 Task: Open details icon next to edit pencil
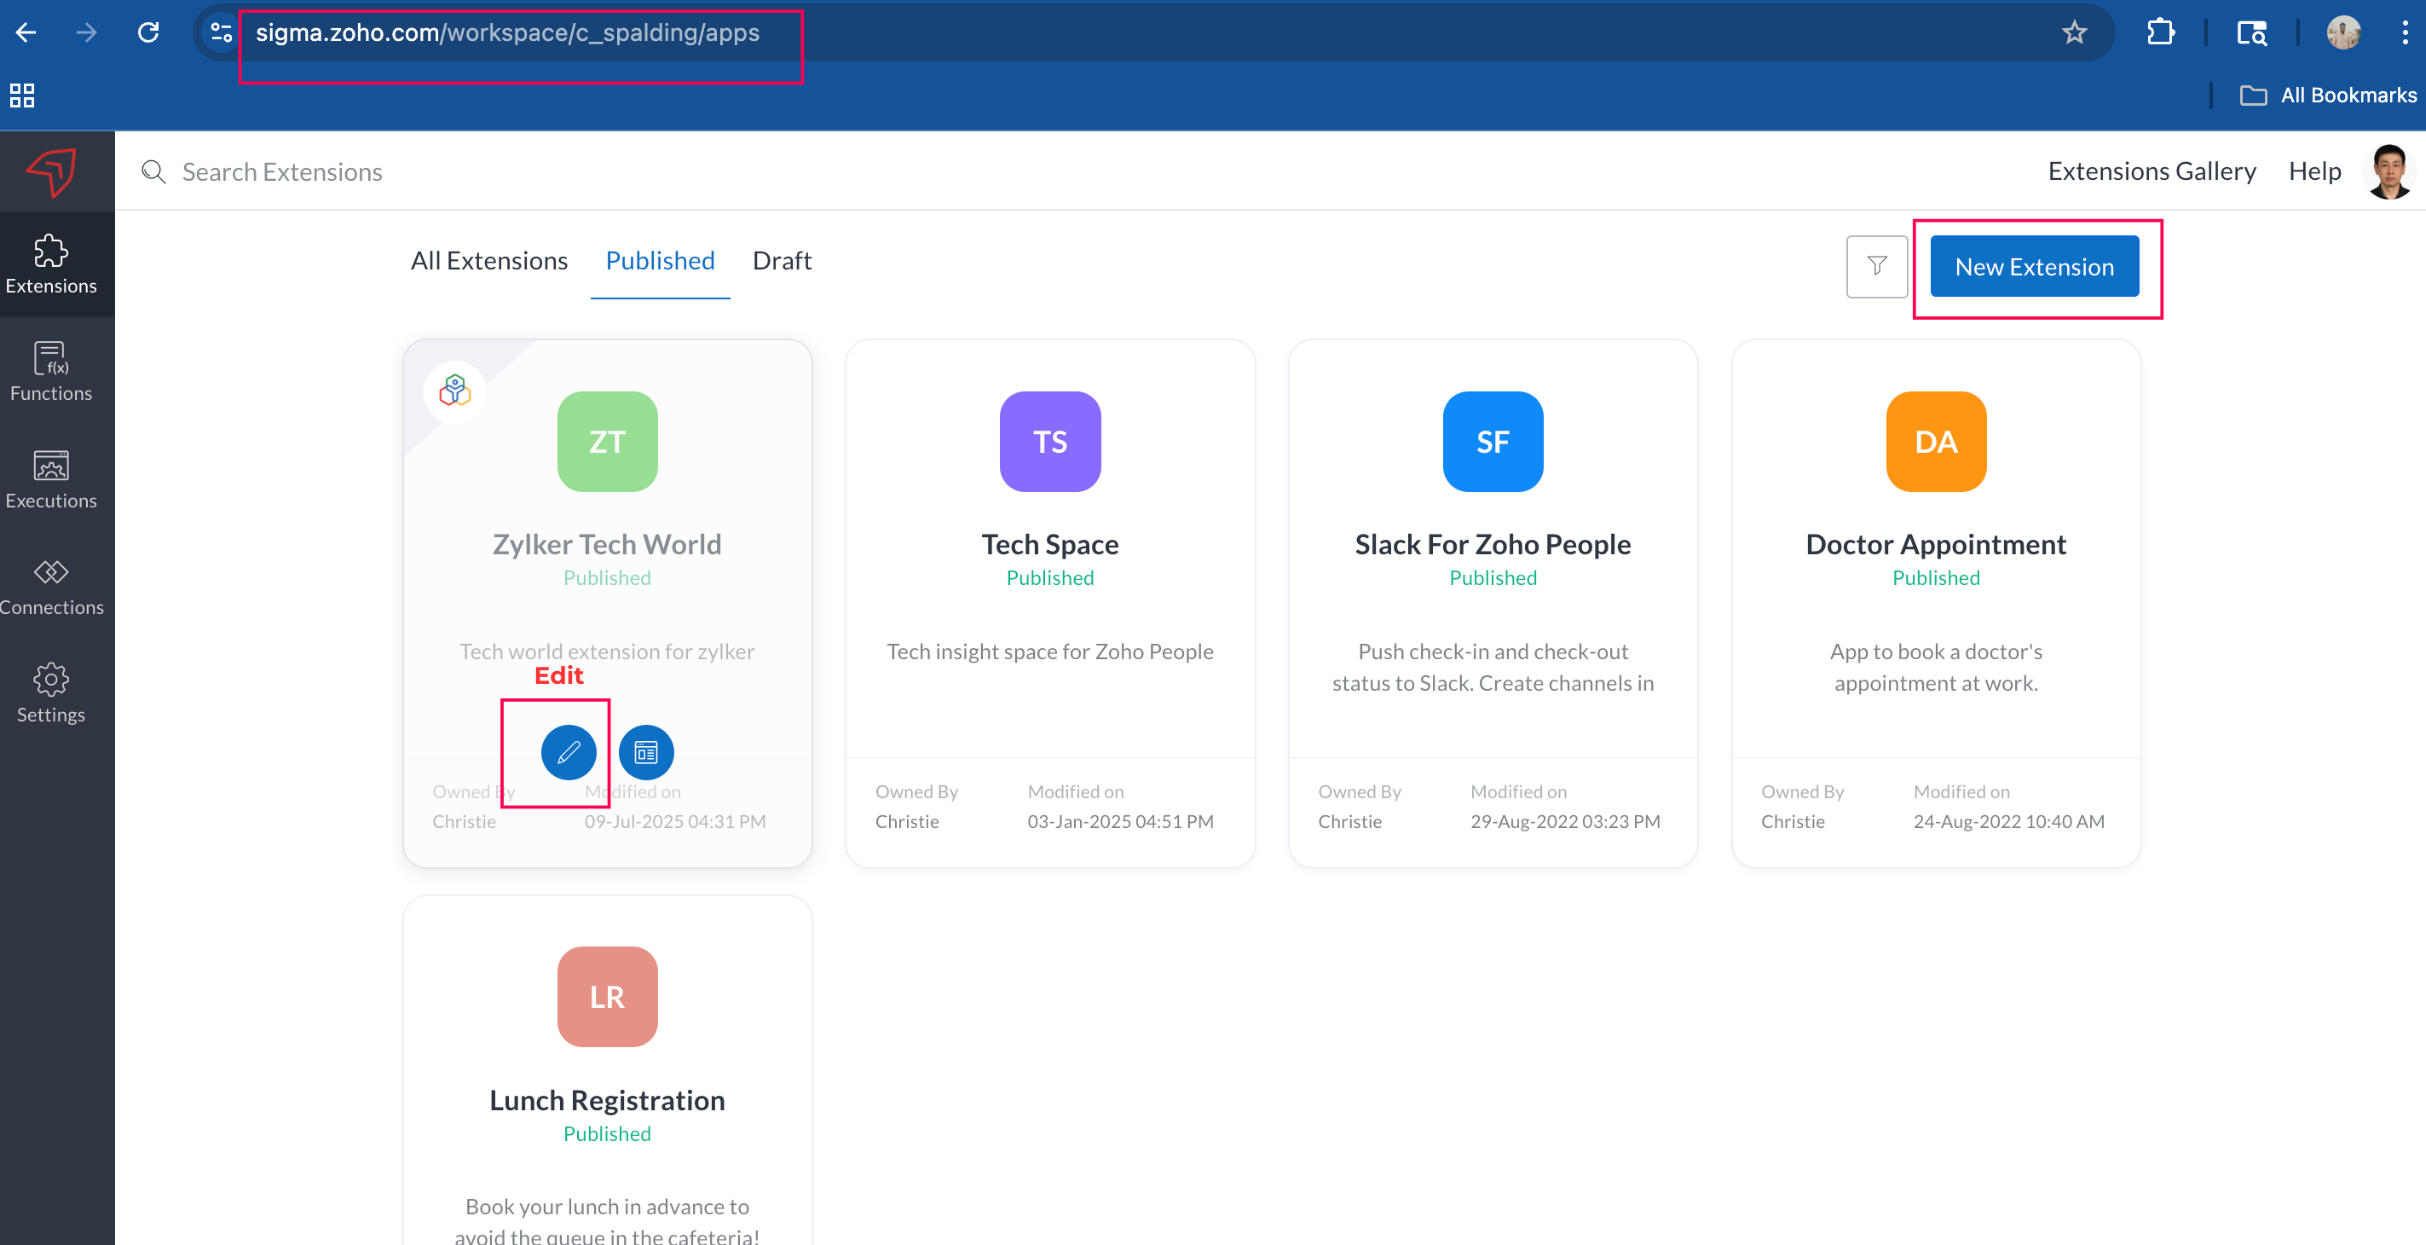[x=646, y=752]
